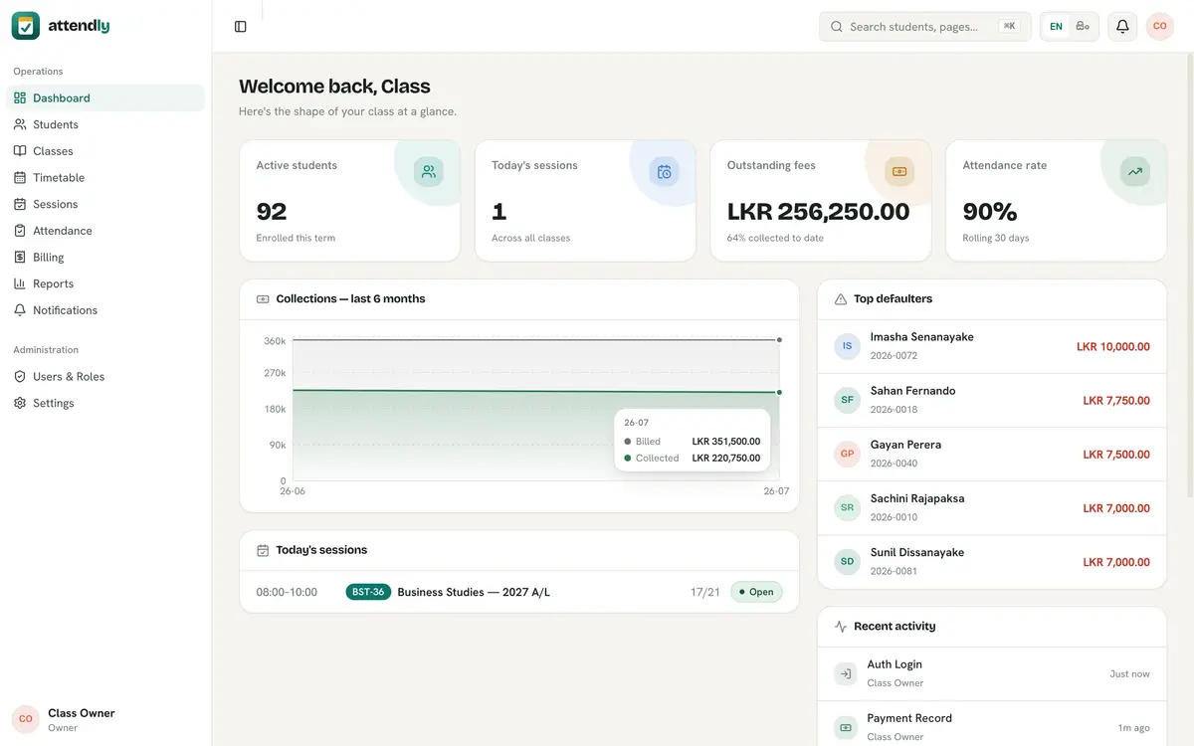1194x746 pixels.
Task: Click the Sessions icon in sidebar
Action: 20,204
